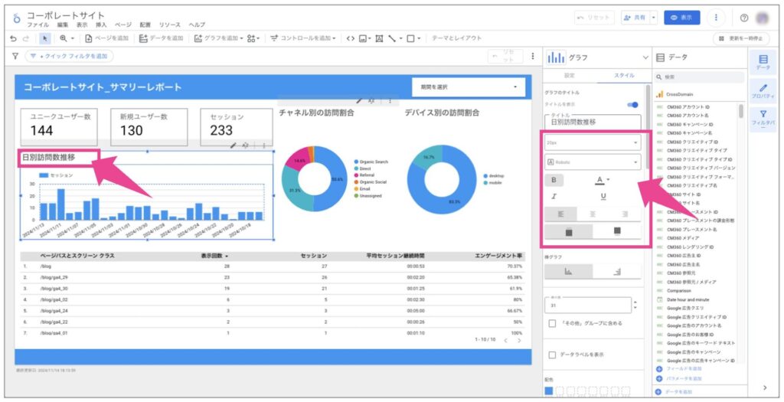Screen dimensions: 784x402
Task: Select the pointer selection mode tool
Action: 44,38
